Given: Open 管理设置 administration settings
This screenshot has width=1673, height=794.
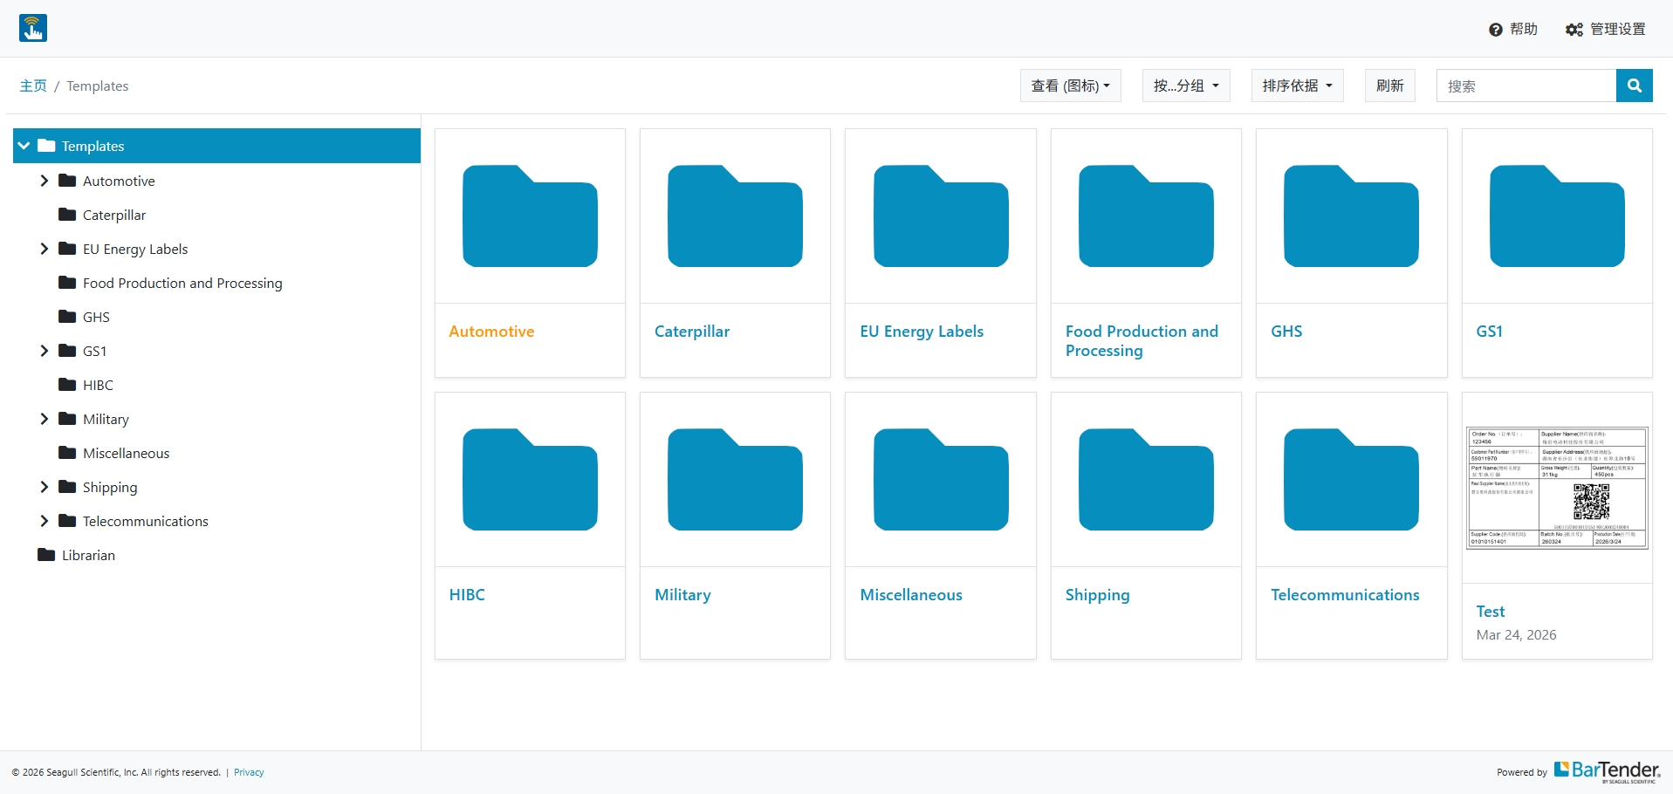Looking at the screenshot, I should (x=1606, y=29).
